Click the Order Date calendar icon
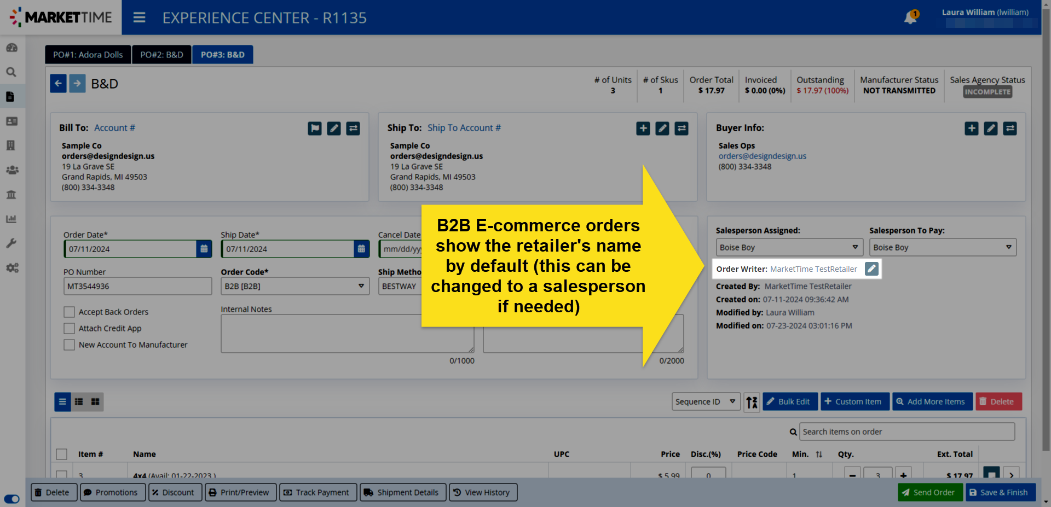 click(x=204, y=249)
